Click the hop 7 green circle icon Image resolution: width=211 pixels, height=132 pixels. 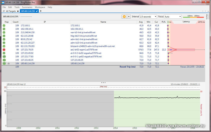(x=4, y=46)
